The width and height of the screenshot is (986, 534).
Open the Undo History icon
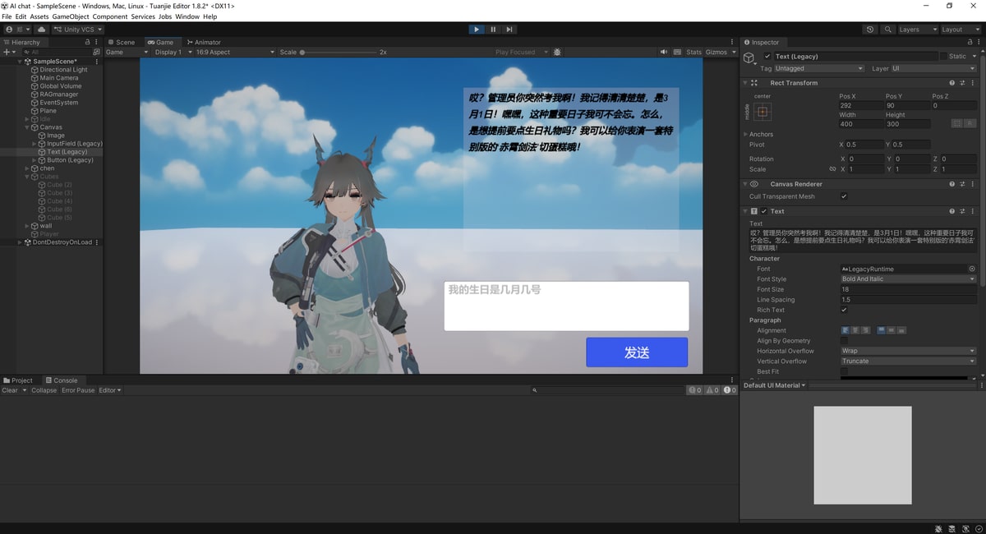870,30
